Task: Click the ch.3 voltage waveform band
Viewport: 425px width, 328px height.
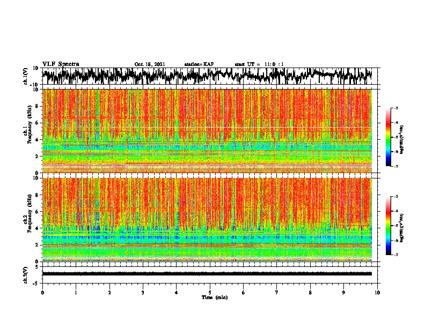Action: [207, 274]
